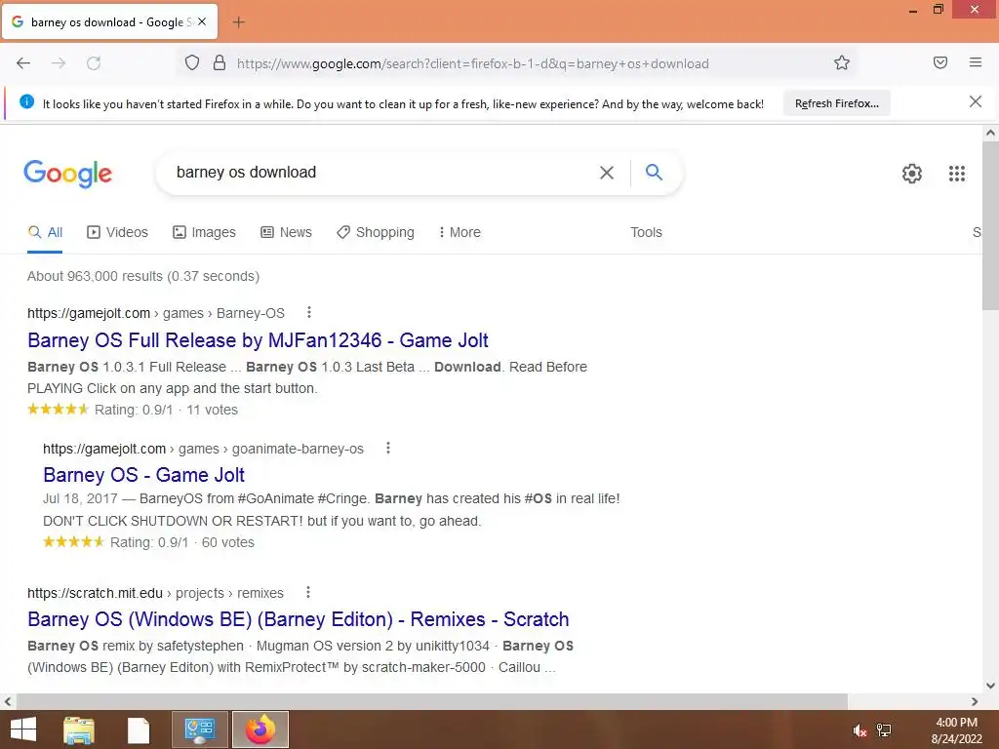Open the Google apps grid
999x749 pixels.
point(957,174)
